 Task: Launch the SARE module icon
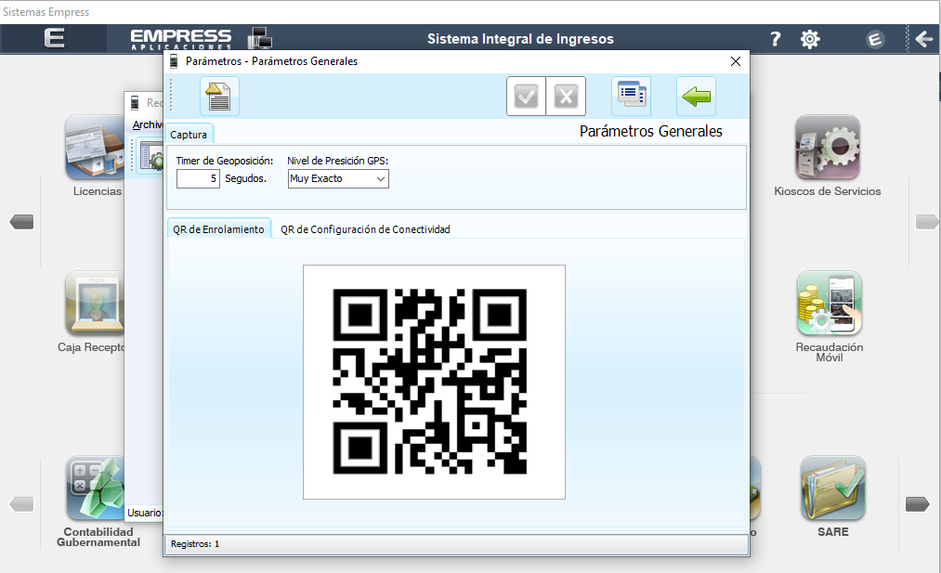(832, 488)
